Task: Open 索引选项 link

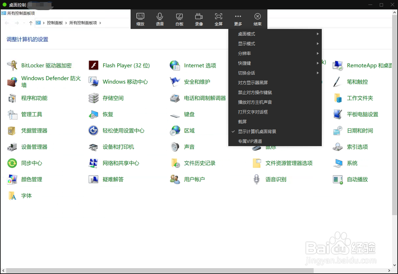Action: point(357,147)
